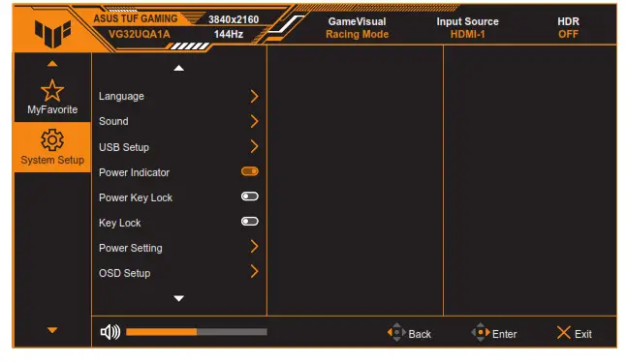Open the System Setup tab label
The height and width of the screenshot is (363, 627).
pos(52,160)
